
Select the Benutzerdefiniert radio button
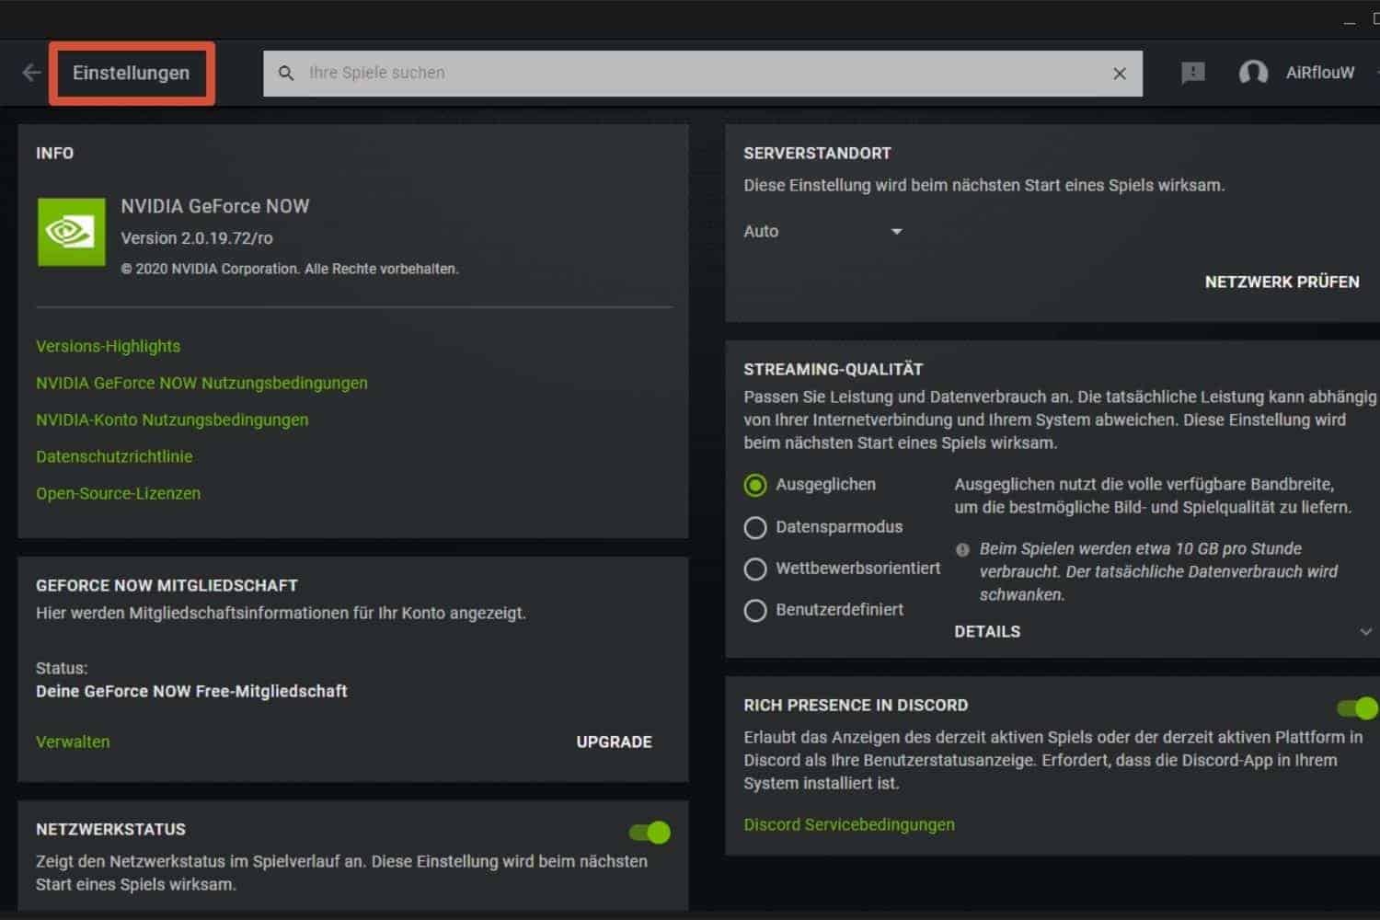755,610
